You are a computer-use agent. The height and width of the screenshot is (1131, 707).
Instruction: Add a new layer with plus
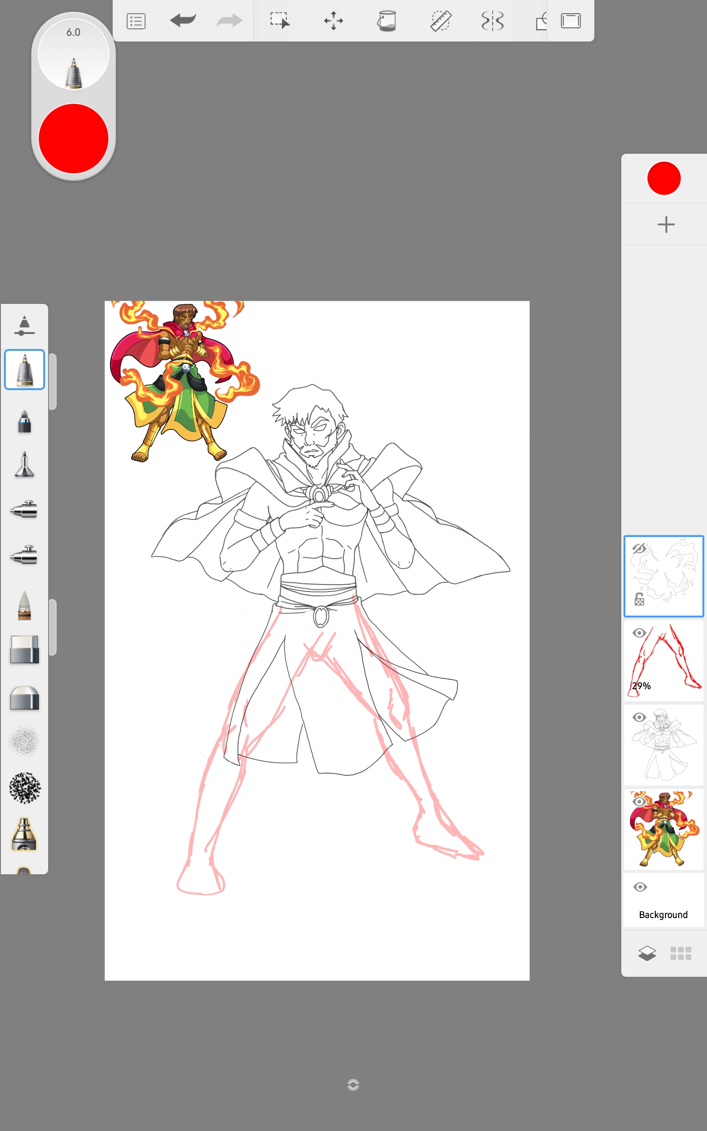pos(666,224)
